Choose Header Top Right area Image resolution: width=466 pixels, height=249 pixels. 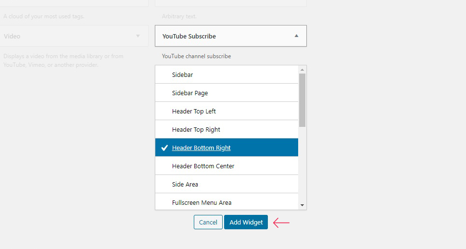point(227,130)
